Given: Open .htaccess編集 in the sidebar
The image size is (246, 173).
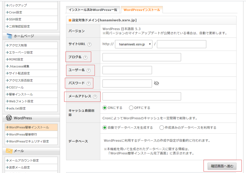Looking at the screenshot, I should point(31,66).
